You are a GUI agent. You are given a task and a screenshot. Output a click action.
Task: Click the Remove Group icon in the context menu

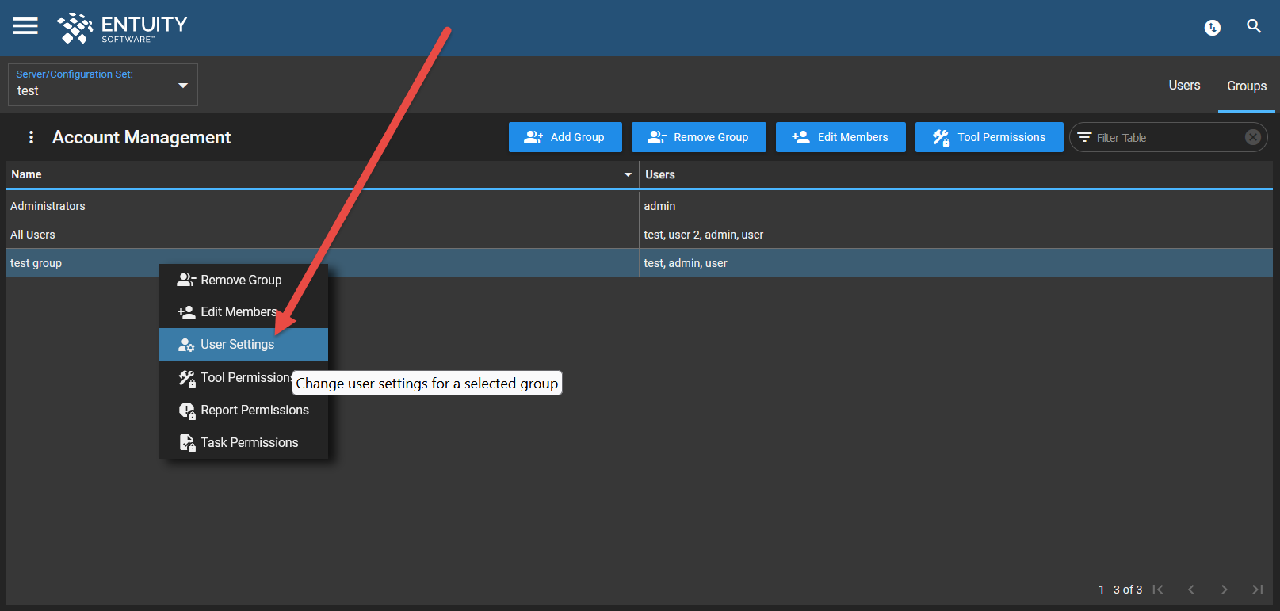(186, 280)
